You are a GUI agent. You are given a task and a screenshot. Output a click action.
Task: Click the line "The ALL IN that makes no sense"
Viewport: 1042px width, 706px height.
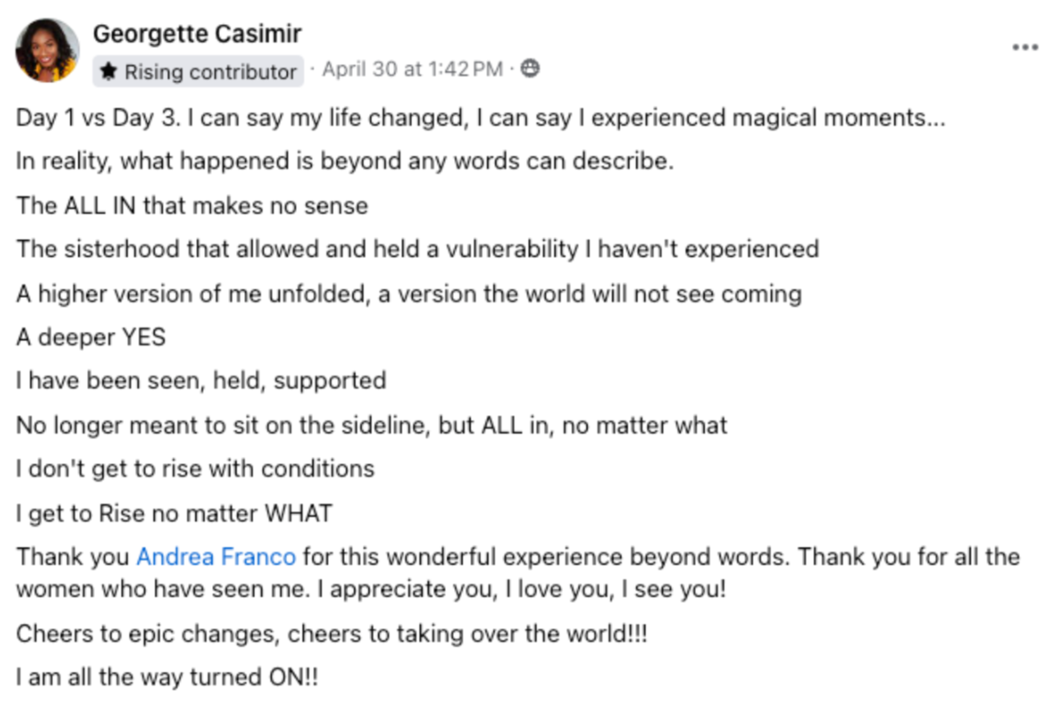(192, 206)
